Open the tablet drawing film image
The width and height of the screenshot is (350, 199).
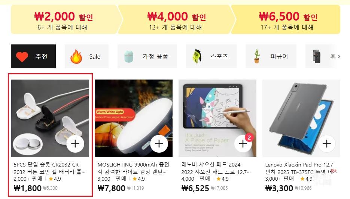tap(217, 118)
